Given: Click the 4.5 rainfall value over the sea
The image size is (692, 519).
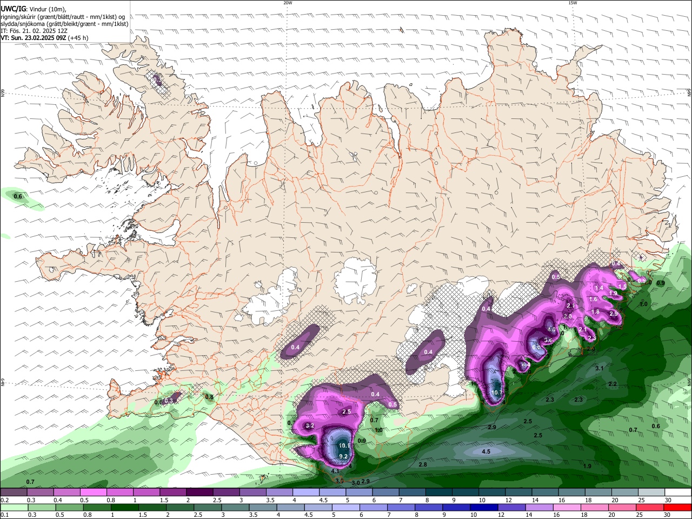Looking at the screenshot, I should click(486, 451).
